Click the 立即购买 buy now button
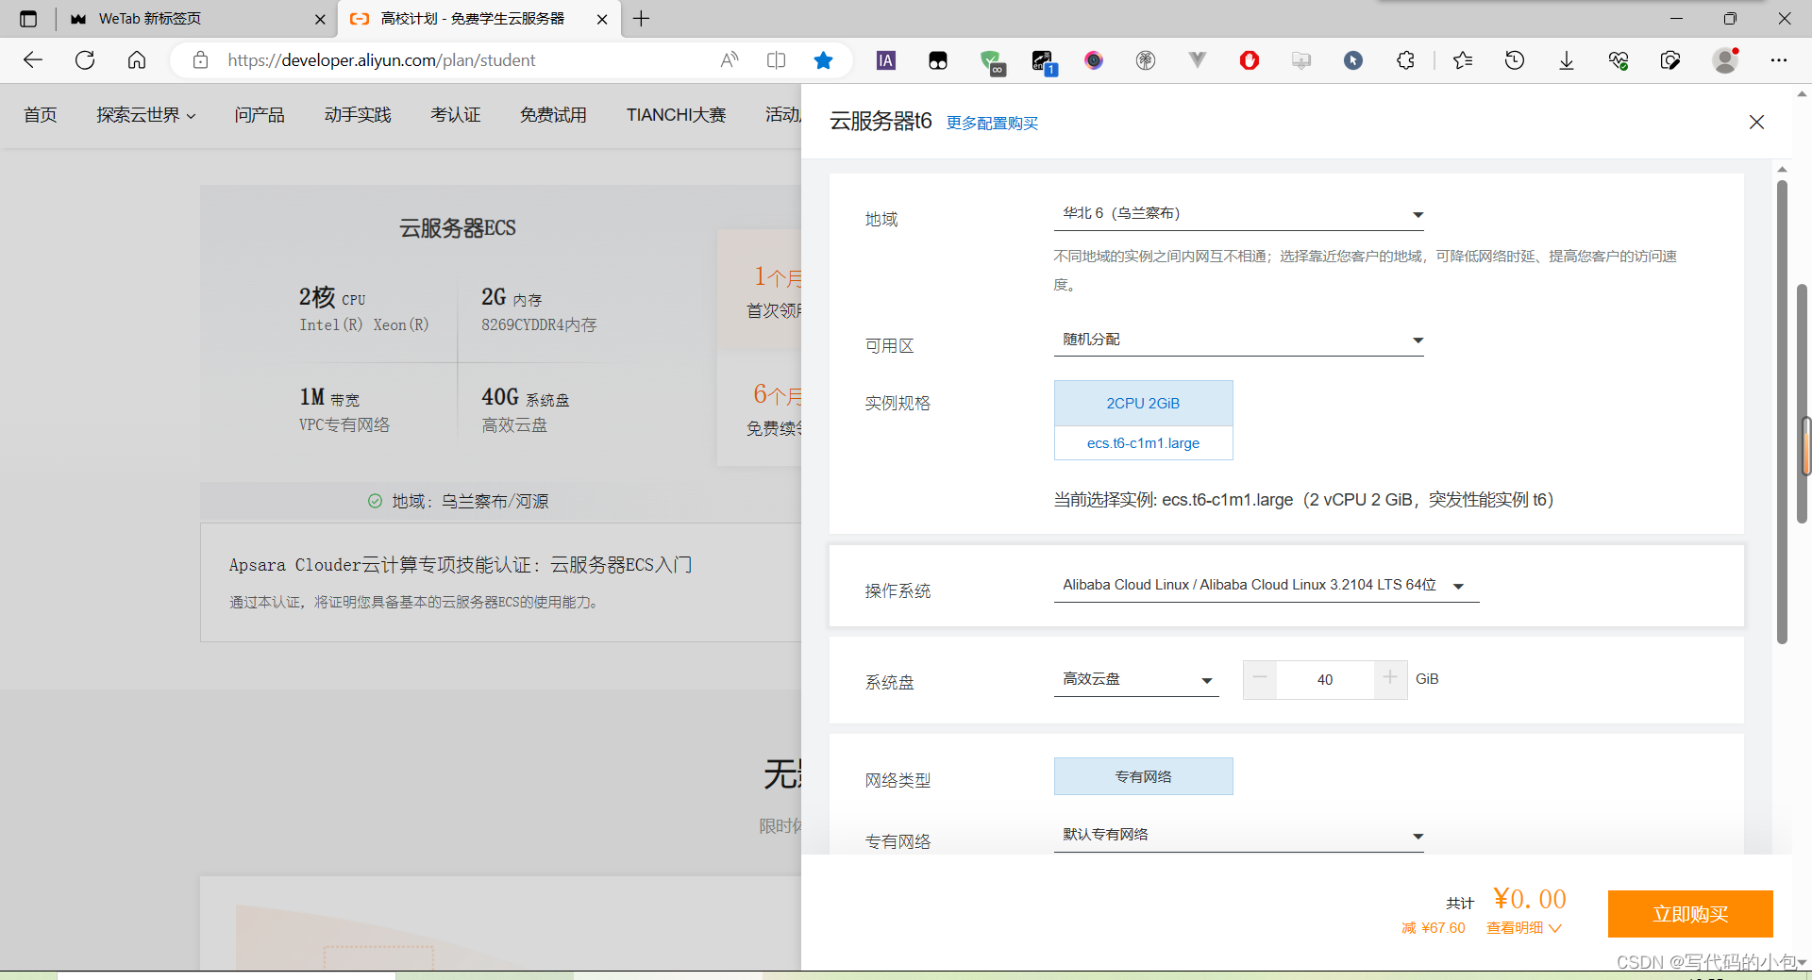The image size is (1812, 980). [x=1690, y=914]
